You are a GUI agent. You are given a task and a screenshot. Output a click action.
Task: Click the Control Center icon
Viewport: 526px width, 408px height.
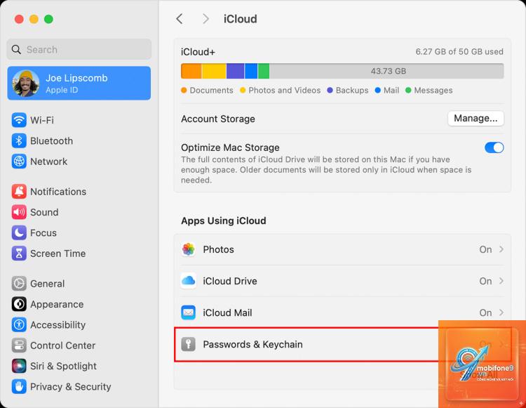(x=19, y=346)
